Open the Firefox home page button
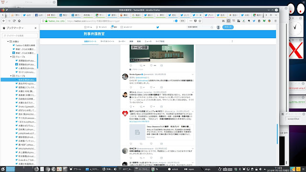The image size is (306, 172). (x=19, y=21)
